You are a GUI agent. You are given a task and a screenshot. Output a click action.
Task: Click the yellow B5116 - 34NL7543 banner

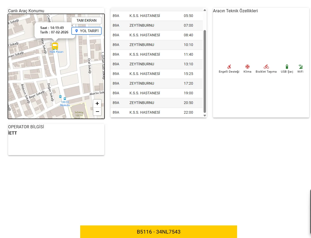[x=158, y=232]
